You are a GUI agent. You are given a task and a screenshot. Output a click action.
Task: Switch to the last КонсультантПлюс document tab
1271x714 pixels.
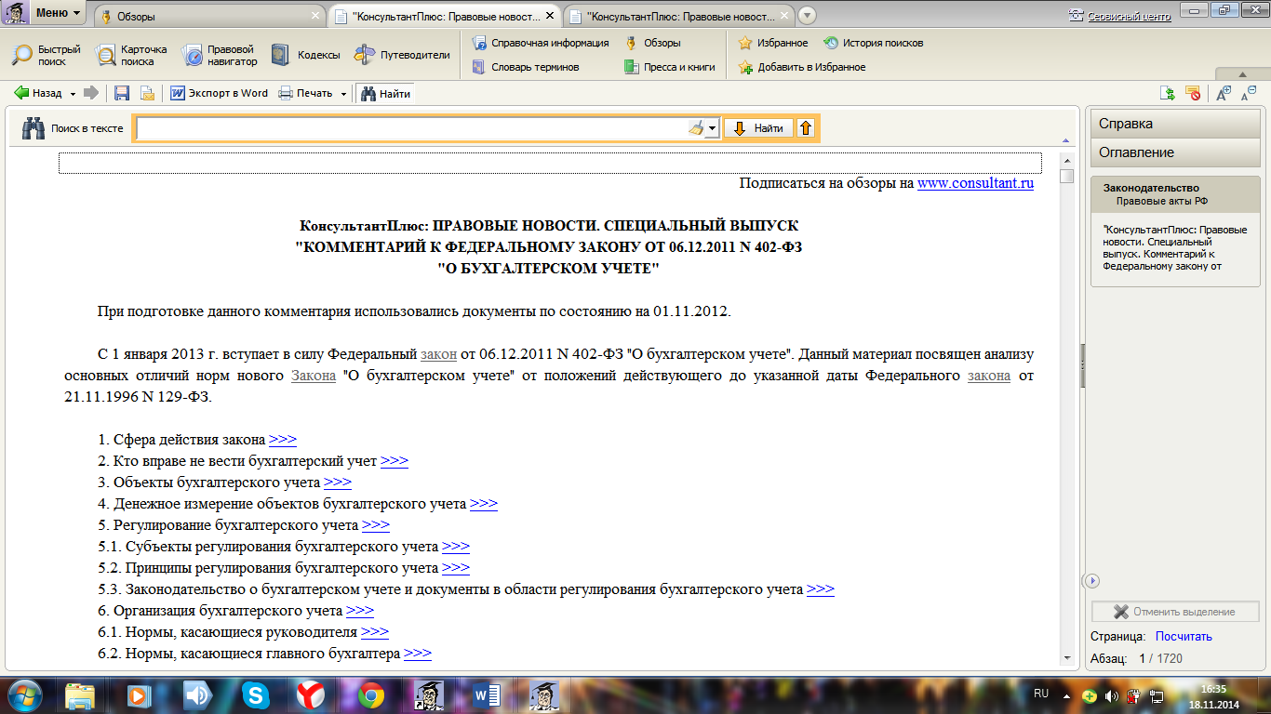pyautogui.click(x=679, y=17)
